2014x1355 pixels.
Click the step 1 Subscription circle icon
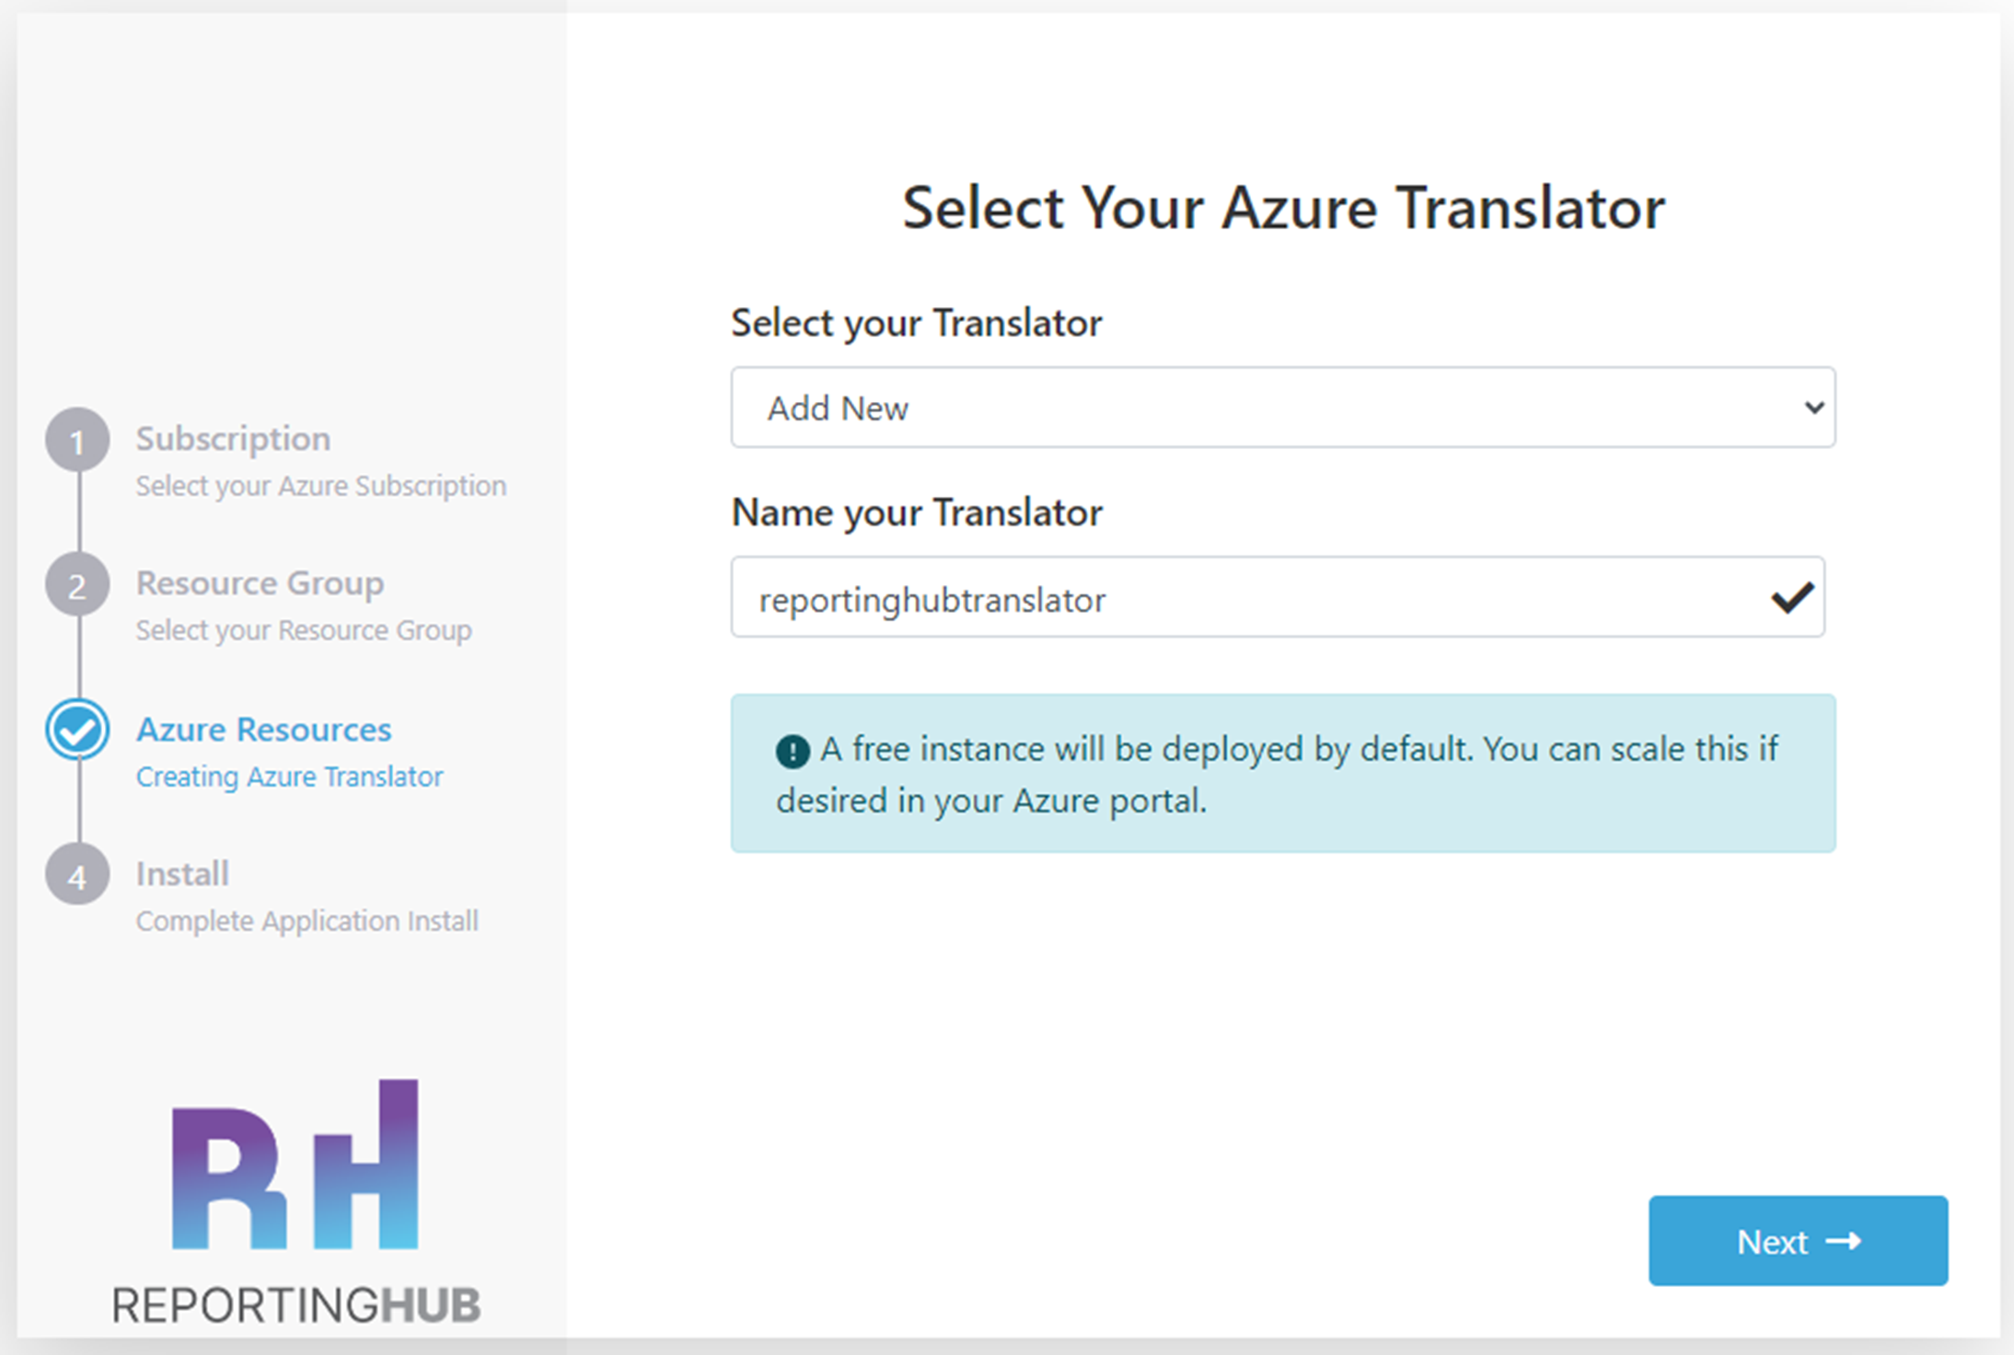77,440
